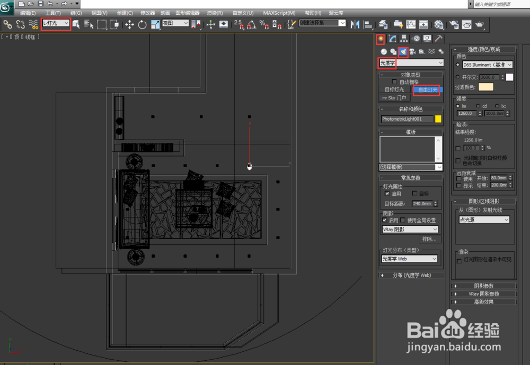
Task: Select the Move tool
Action: tap(129, 24)
